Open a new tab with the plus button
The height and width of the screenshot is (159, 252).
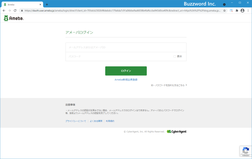47,4
